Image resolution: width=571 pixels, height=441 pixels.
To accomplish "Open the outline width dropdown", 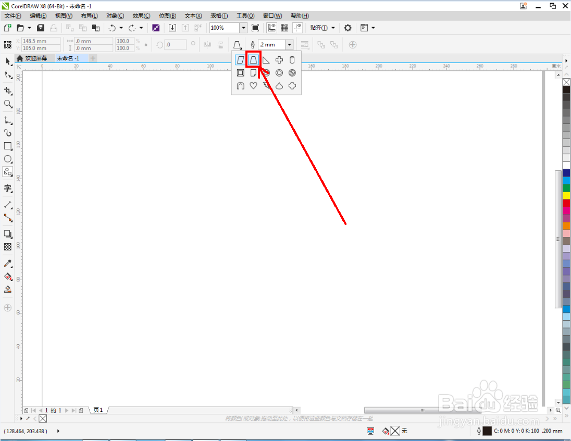I will [290, 45].
